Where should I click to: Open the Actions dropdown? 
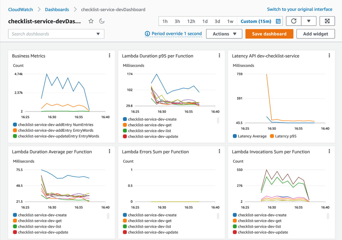click(224, 34)
